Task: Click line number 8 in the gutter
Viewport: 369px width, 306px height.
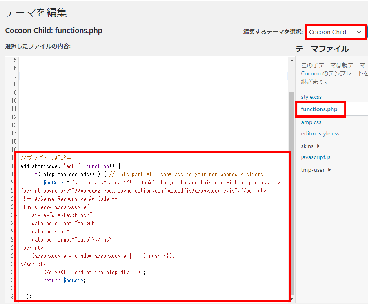Action: tap(15, 84)
